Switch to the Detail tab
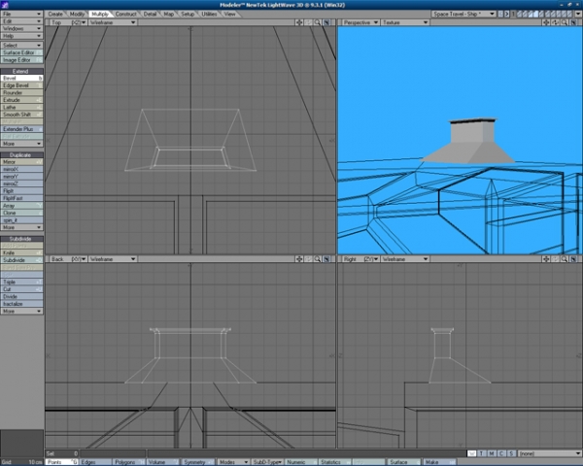 (150, 14)
